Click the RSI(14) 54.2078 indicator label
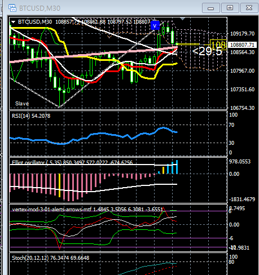The width and height of the screenshot is (259, 275). 31,116
